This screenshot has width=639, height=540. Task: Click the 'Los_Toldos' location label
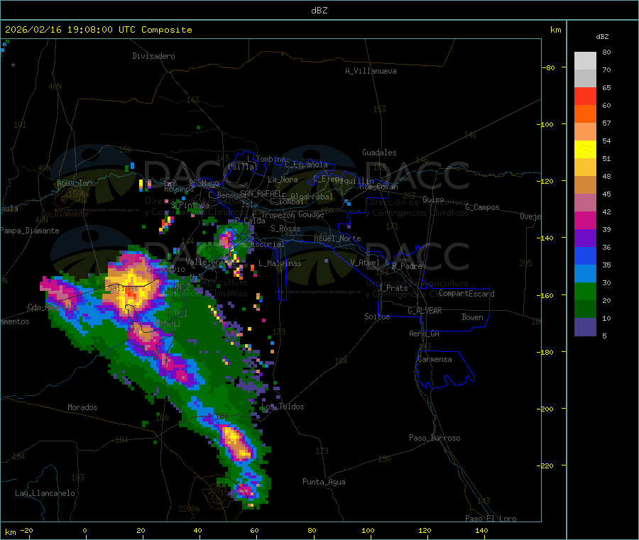[x=283, y=407]
